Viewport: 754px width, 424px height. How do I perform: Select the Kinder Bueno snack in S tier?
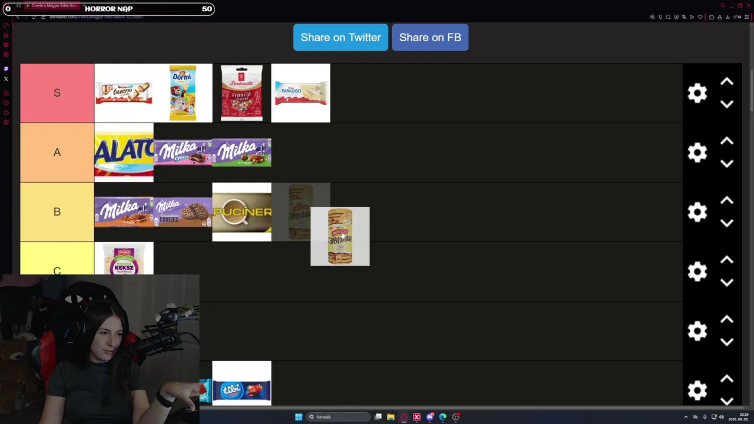point(124,93)
